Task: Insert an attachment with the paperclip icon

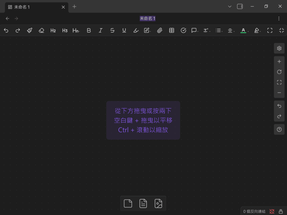Action: point(160,31)
